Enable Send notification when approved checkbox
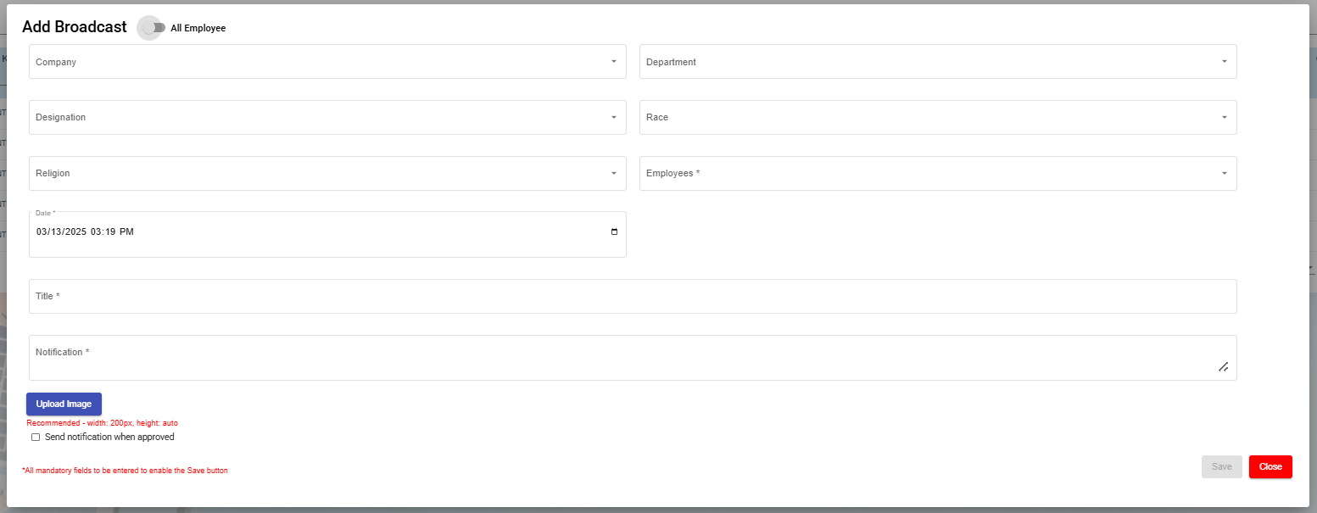Screen dimensions: 1317x513 tap(36, 438)
